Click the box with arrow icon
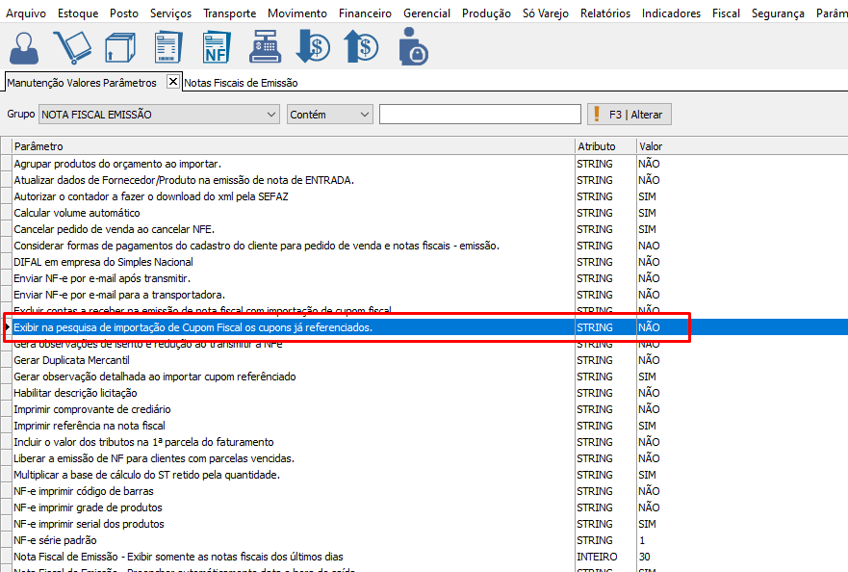The image size is (848, 572). click(120, 46)
